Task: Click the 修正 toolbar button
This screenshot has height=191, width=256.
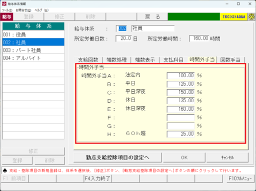Action: 59,17
